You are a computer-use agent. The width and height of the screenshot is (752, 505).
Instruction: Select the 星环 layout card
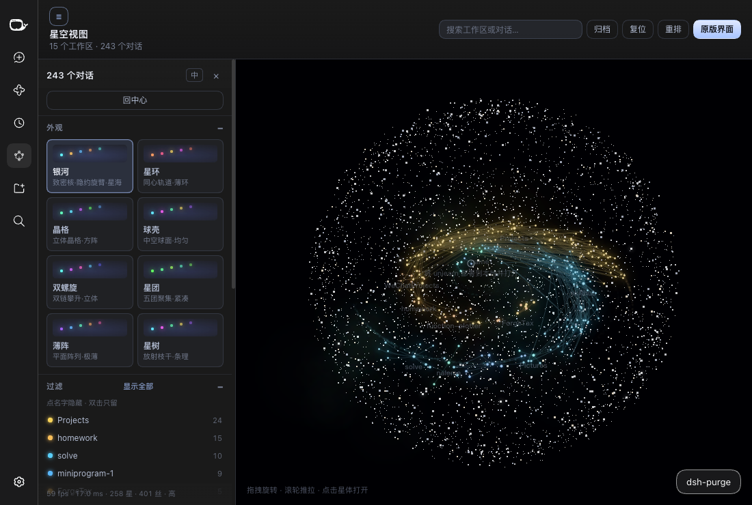coord(180,166)
